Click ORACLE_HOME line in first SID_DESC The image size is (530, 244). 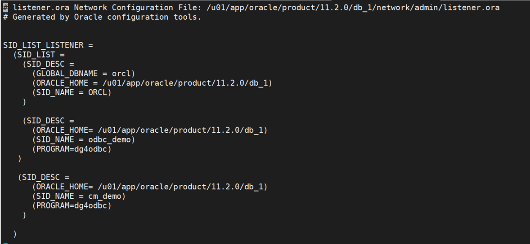point(152,83)
